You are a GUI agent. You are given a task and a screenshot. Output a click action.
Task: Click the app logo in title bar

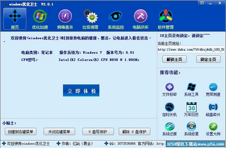pos(5,4)
